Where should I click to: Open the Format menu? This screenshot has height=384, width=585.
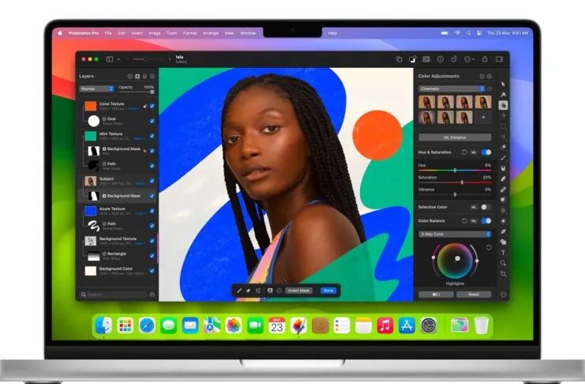click(x=190, y=33)
